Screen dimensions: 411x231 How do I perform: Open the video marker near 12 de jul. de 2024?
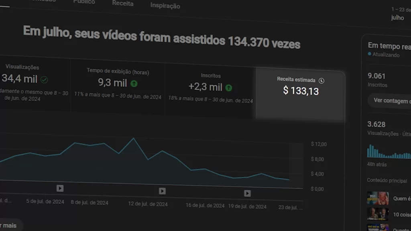162,191
